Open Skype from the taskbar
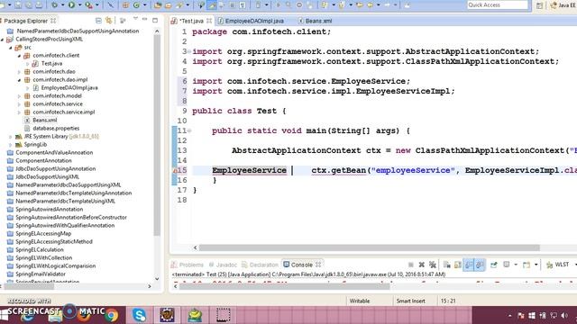This screenshot has width=577, height=324. coord(139,315)
